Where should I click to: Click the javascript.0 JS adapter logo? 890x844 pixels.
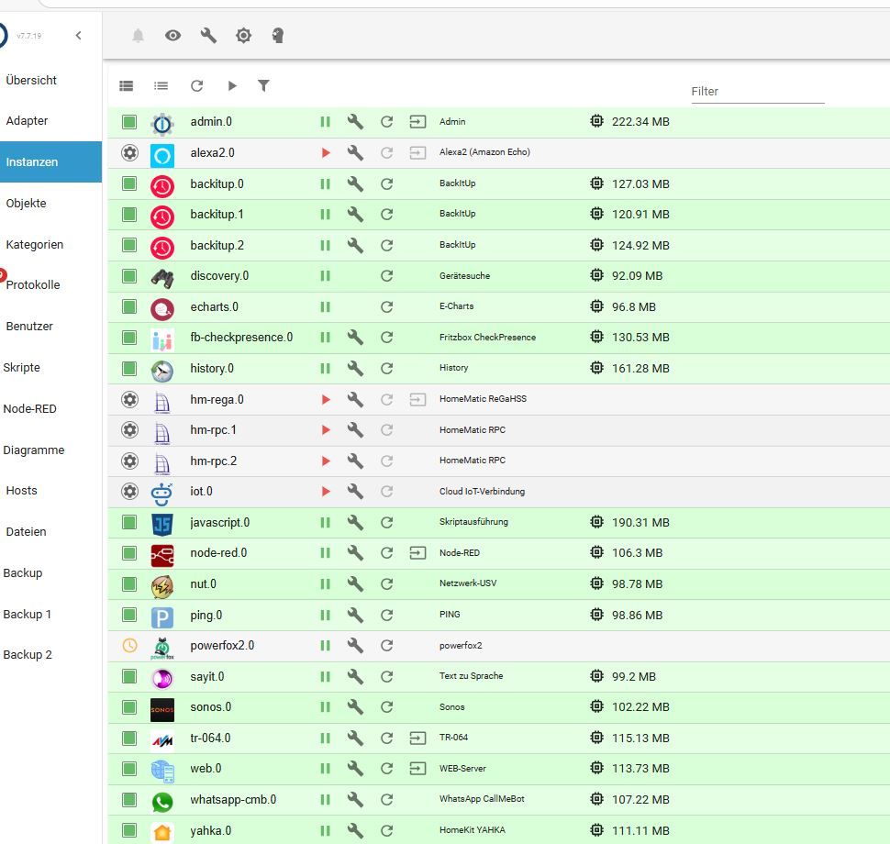pos(162,524)
